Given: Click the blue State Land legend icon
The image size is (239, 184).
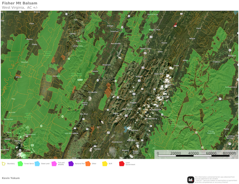Looking at the screenshot, I should pyautogui.click(x=37, y=163).
